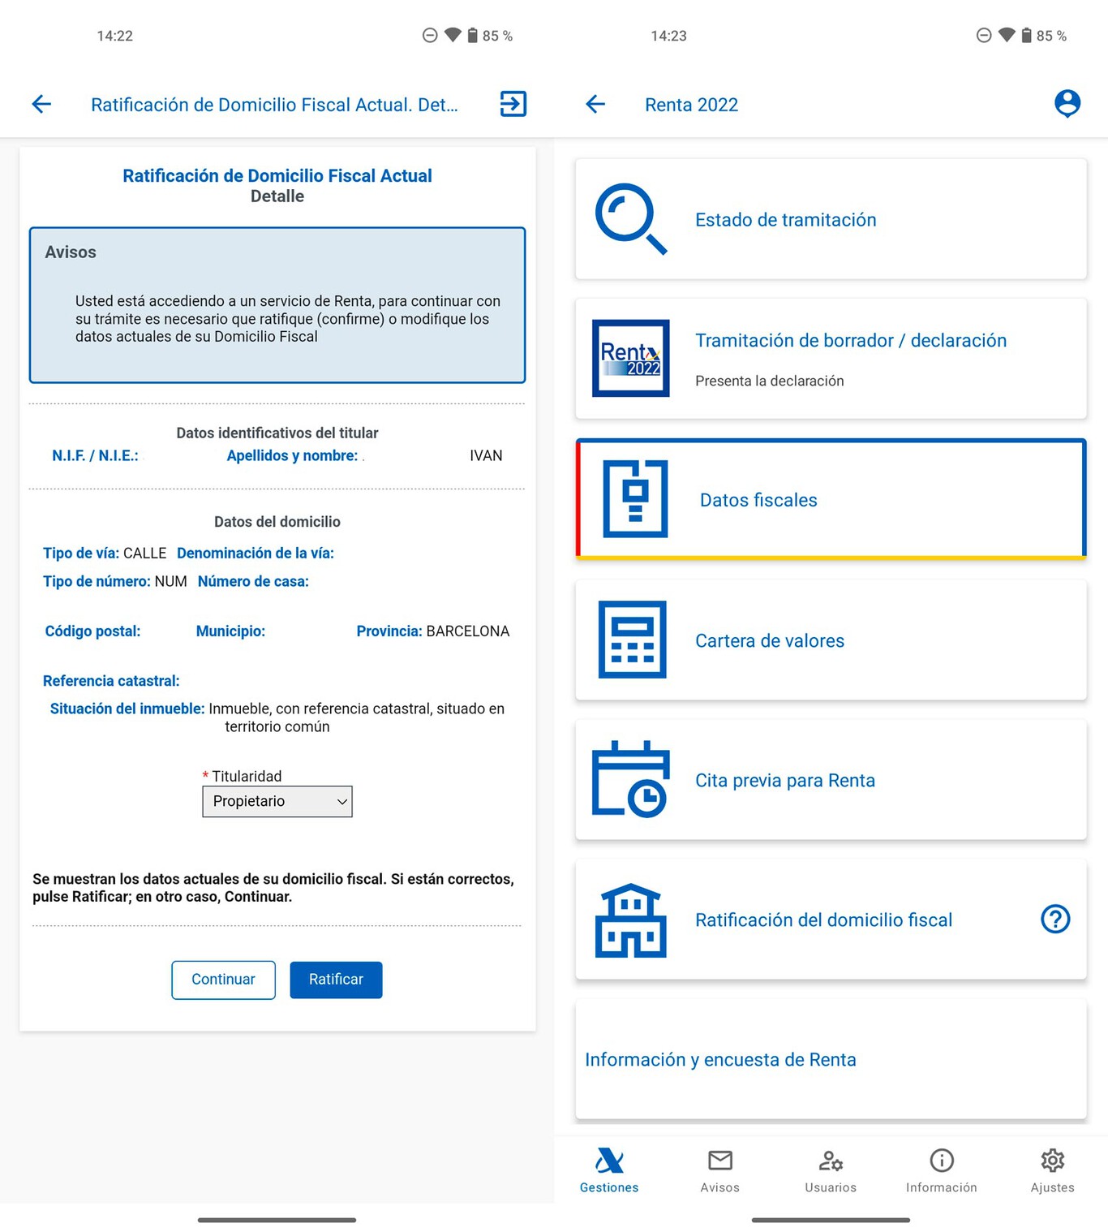Tap the calendar clock Cita previa icon
The image size is (1108, 1232).
pyautogui.click(x=630, y=779)
